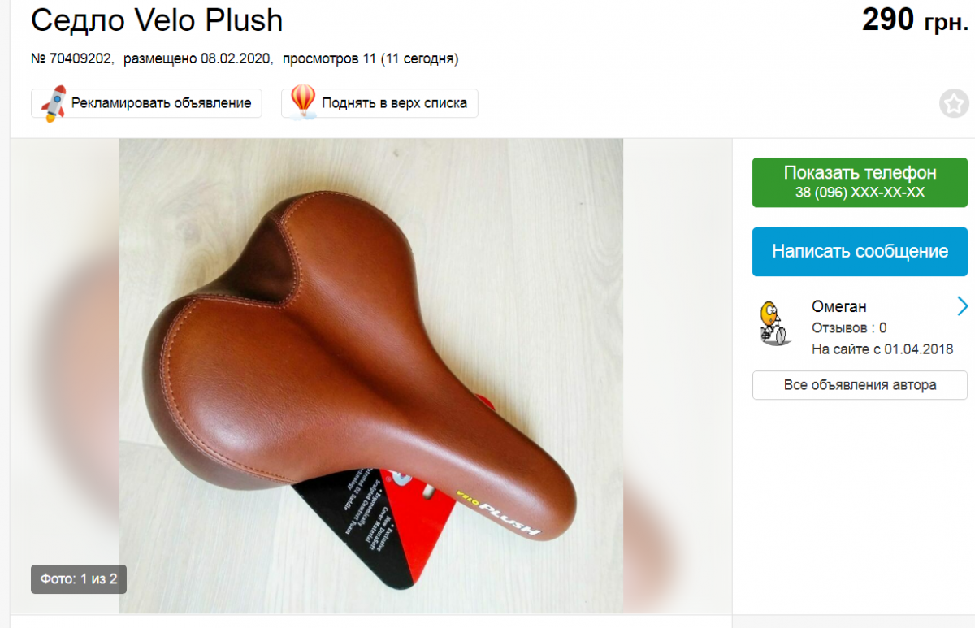The image size is (975, 628).
Task: Click the 'Фото: 1 из 2' counter badge
Action: (79, 579)
